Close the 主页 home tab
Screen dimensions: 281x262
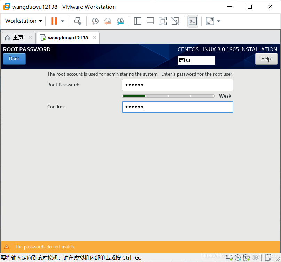coord(30,38)
